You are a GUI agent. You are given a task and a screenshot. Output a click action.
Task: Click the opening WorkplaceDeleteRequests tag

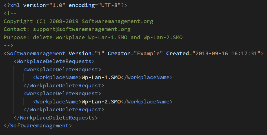point(54,61)
